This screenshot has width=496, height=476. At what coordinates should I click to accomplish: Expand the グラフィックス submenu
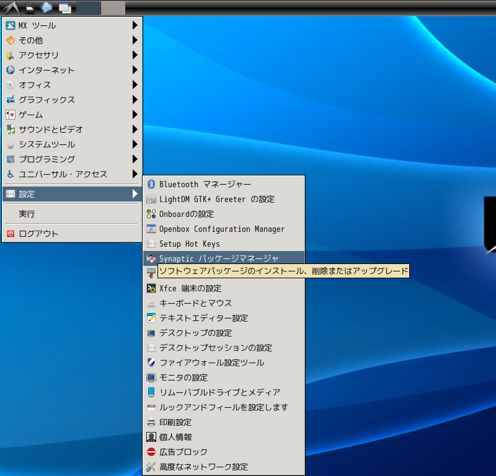(x=62, y=99)
